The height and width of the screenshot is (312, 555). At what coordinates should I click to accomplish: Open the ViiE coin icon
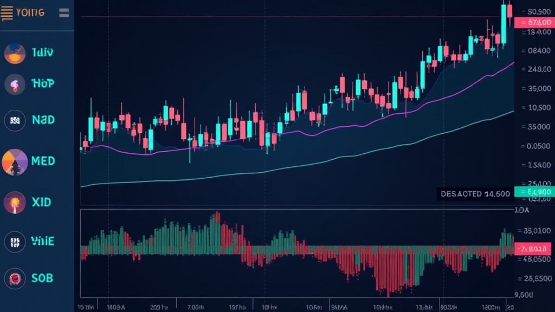point(15,241)
